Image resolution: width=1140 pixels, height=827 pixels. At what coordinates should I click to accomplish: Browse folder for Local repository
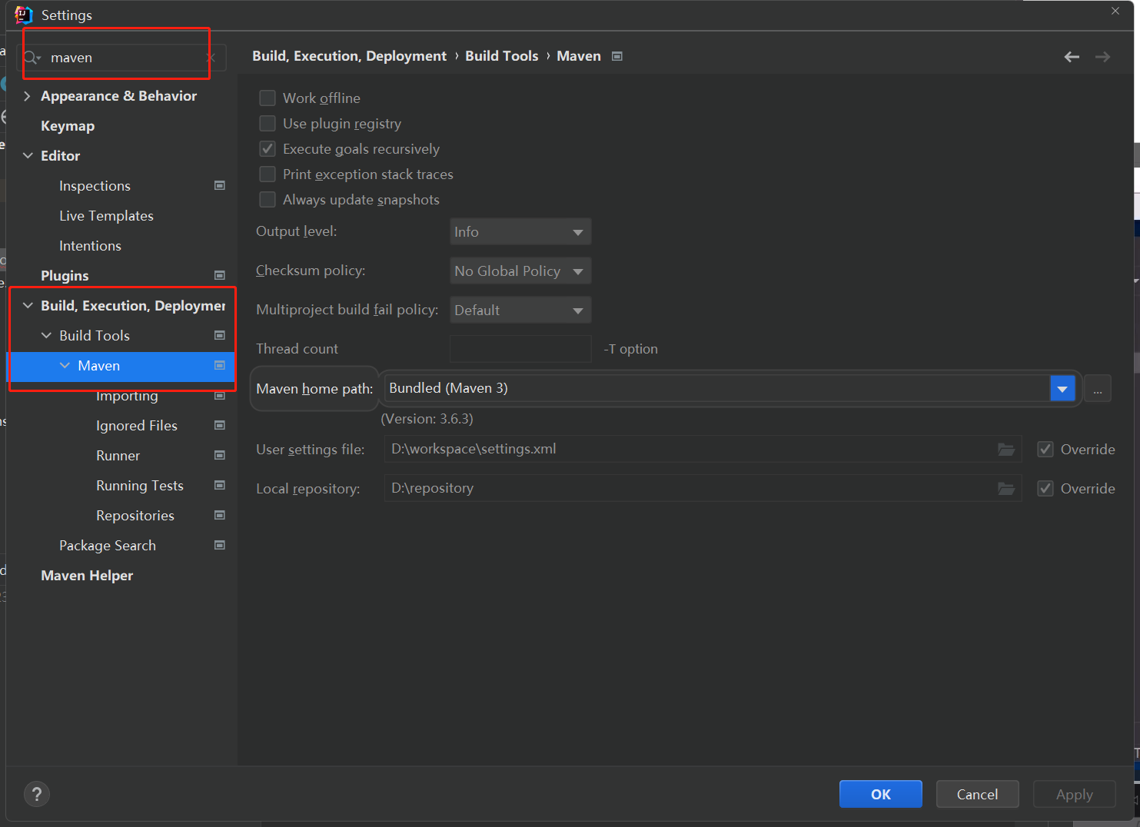coord(1006,489)
